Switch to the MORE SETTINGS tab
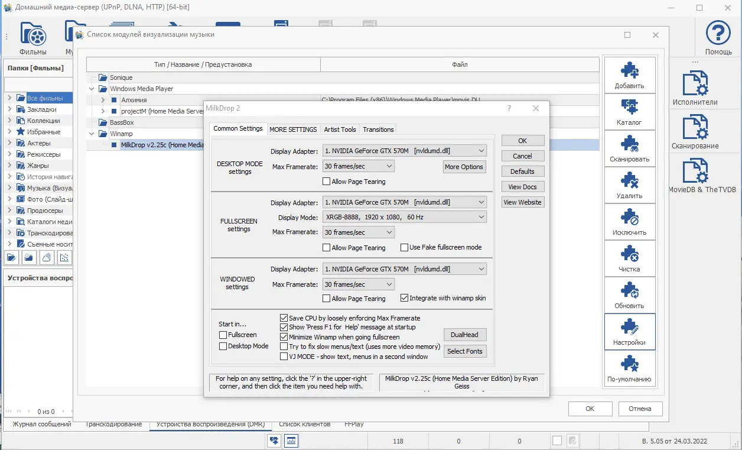The width and height of the screenshot is (742, 450). tap(293, 130)
